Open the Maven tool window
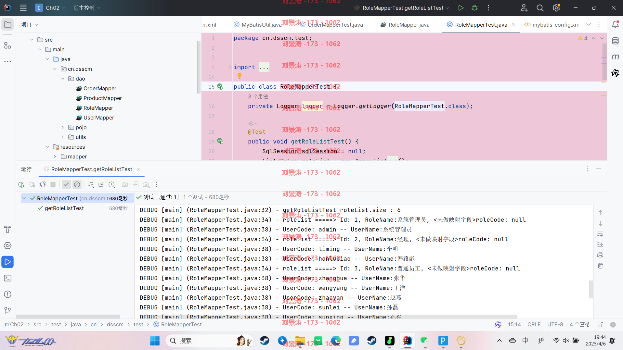 click(615, 57)
